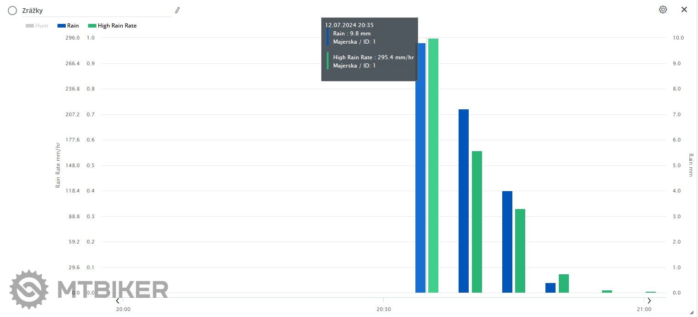Click the pencil icon to rename Zrážky
The image size is (698, 317).
pos(177,10)
